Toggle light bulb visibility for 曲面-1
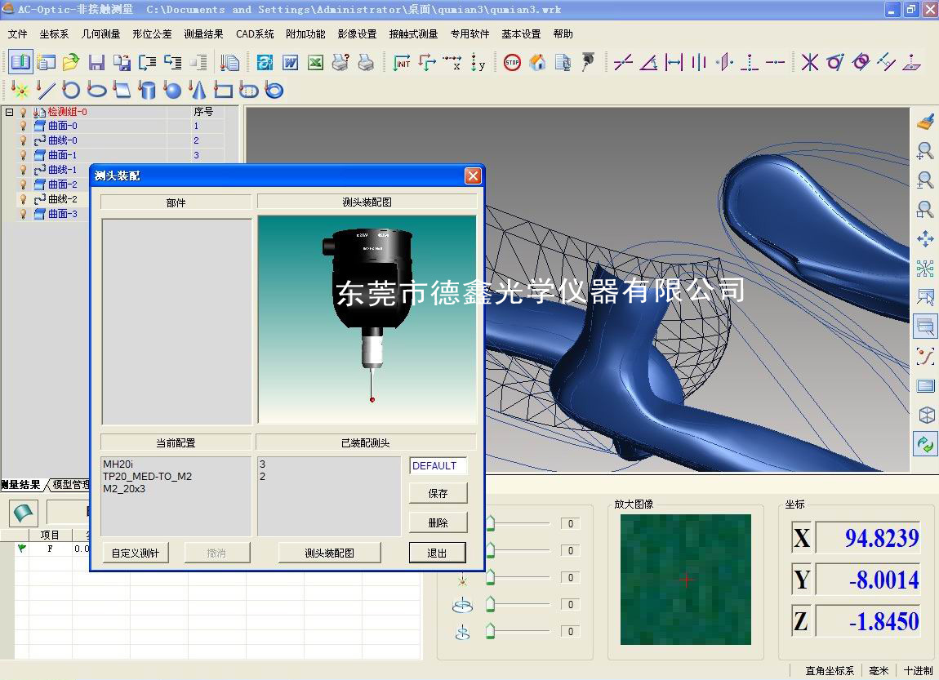939x680 pixels. 24,155
